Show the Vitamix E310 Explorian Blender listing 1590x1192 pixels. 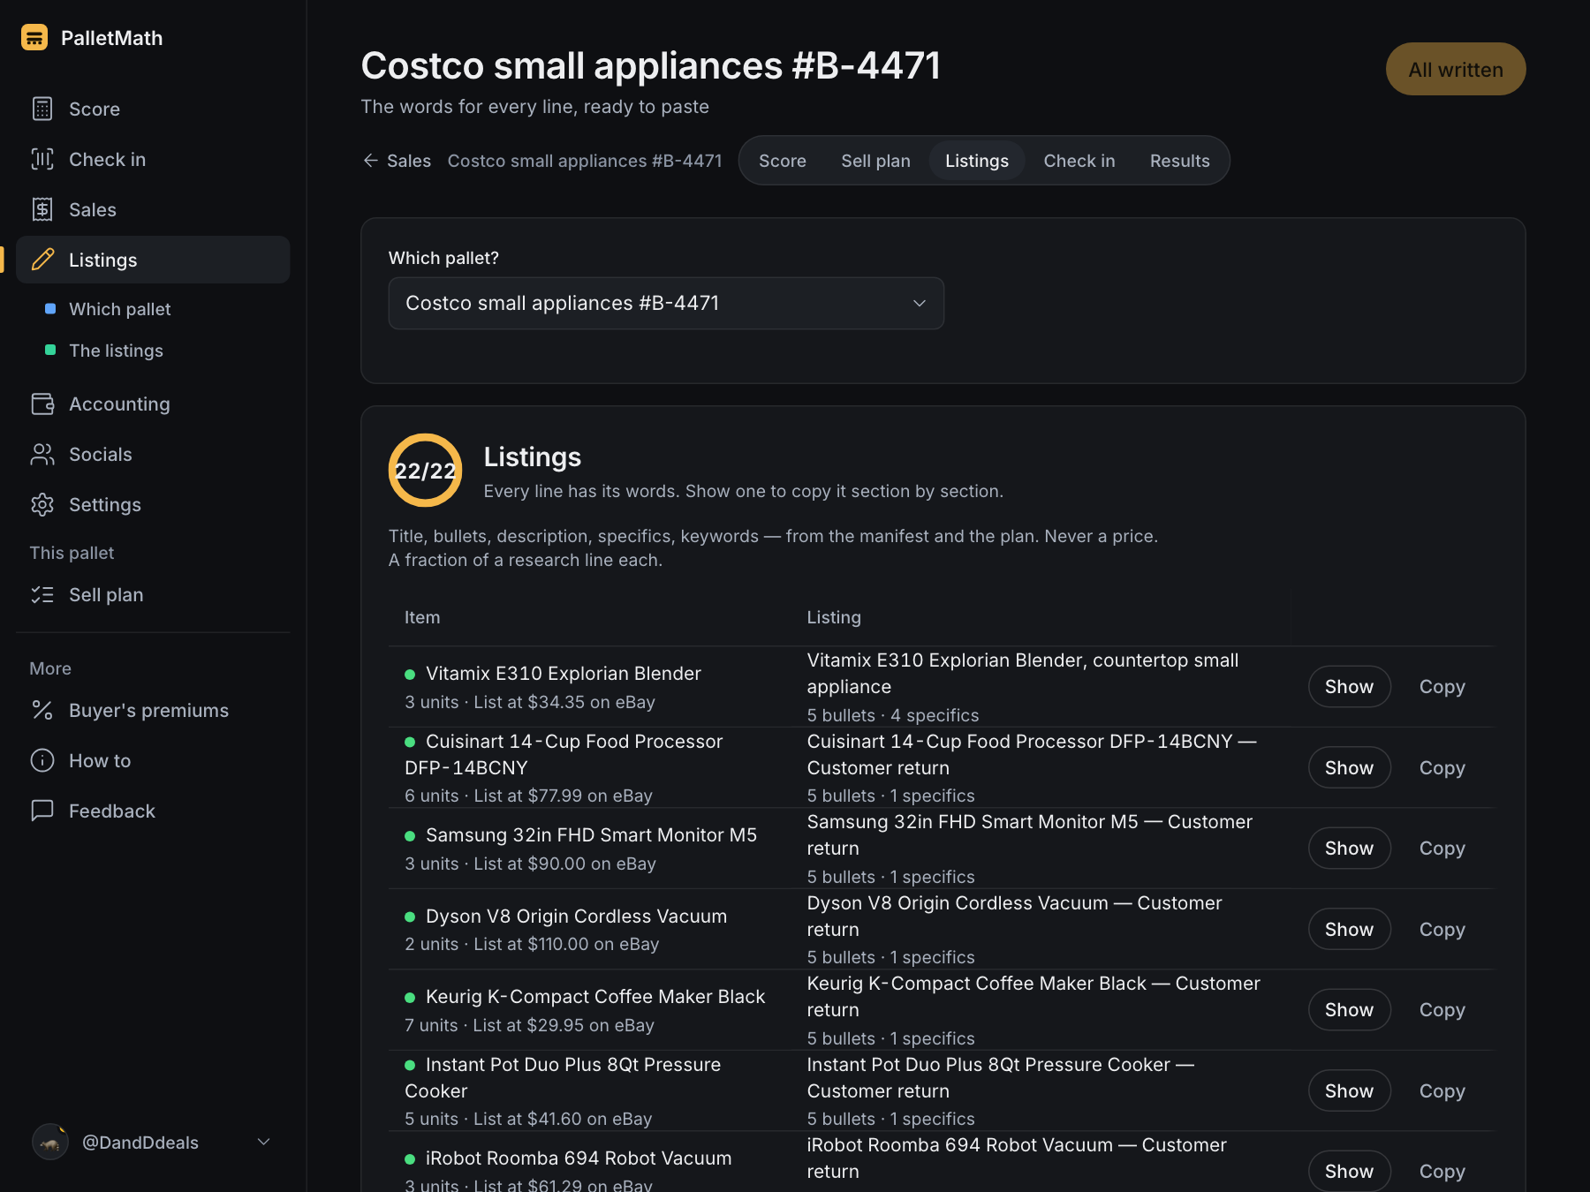click(1349, 686)
